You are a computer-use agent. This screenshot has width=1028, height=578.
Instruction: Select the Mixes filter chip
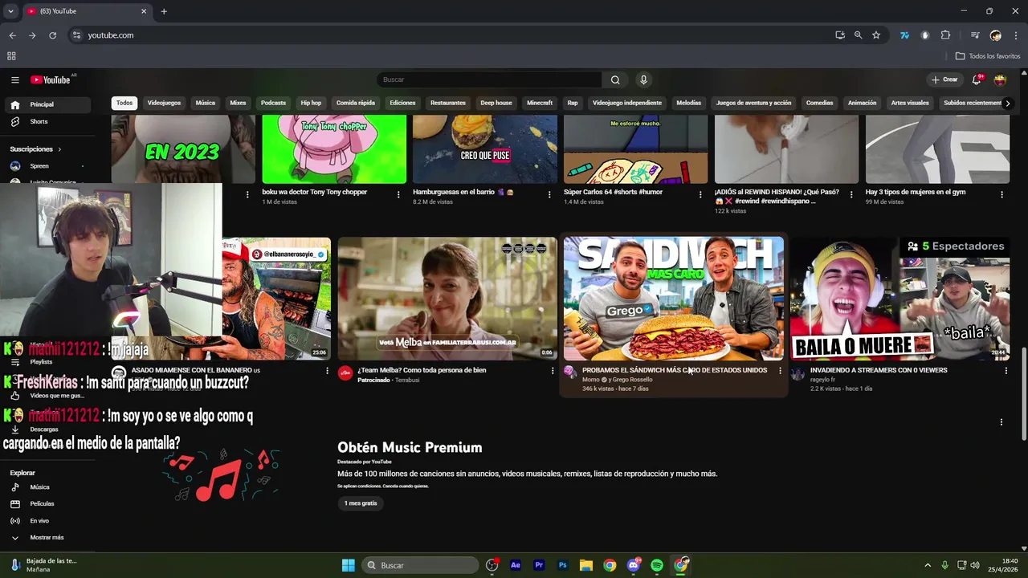click(x=238, y=103)
